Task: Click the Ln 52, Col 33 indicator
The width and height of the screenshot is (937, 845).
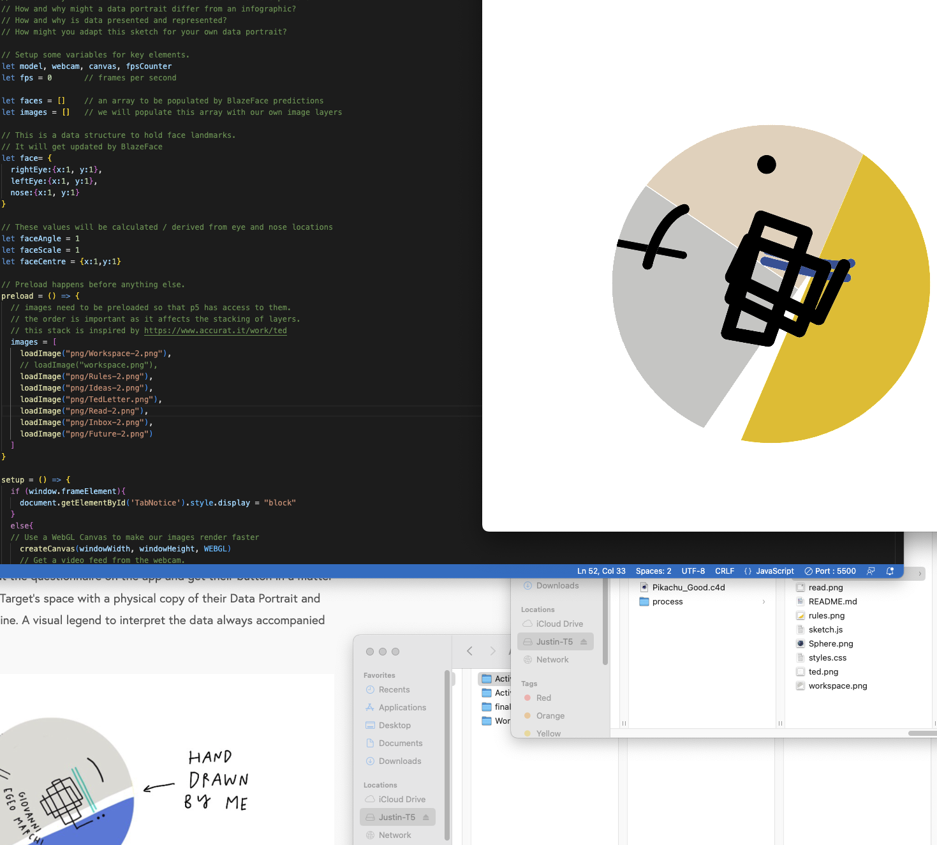Action: (601, 571)
